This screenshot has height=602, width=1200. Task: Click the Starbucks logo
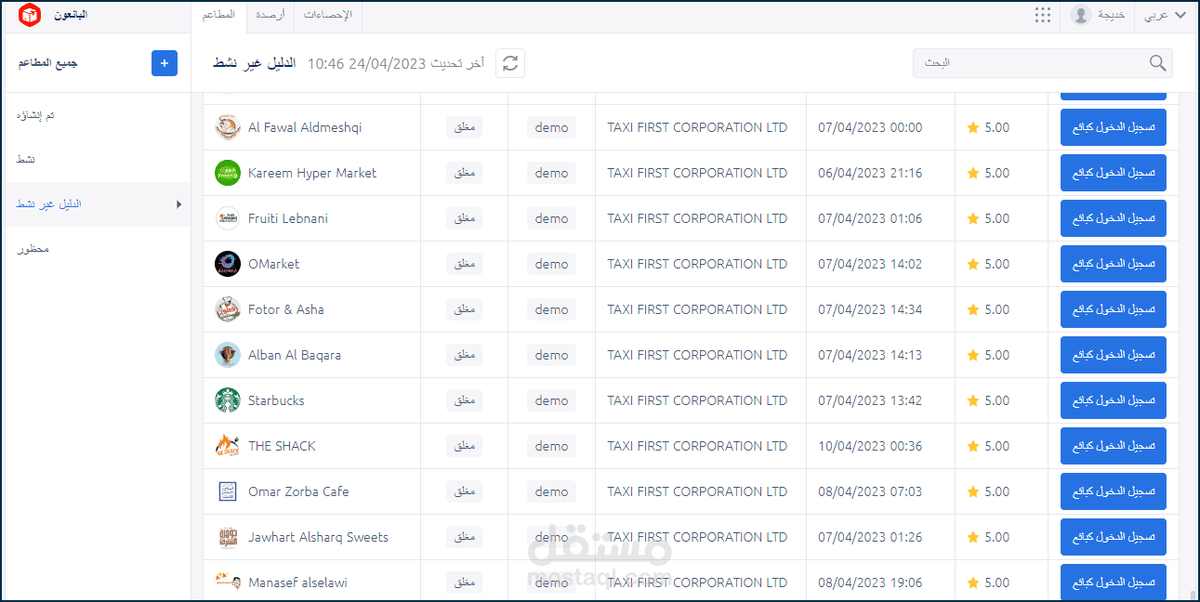pos(228,400)
